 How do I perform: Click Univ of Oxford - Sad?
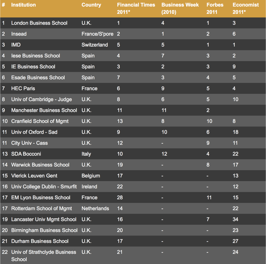(34, 132)
